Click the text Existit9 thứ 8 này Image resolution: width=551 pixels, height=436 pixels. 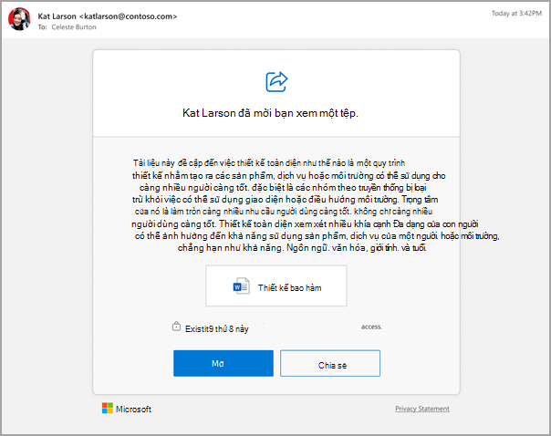pyautogui.click(x=217, y=329)
